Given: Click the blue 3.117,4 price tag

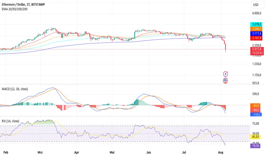Looking at the screenshot, I should [256, 33].
